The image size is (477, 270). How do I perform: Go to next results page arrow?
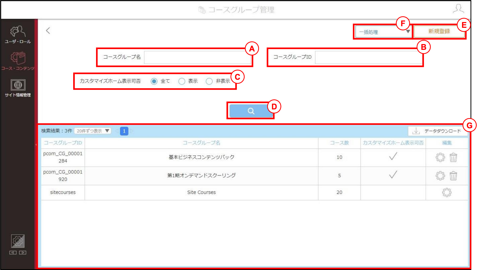(x=132, y=131)
